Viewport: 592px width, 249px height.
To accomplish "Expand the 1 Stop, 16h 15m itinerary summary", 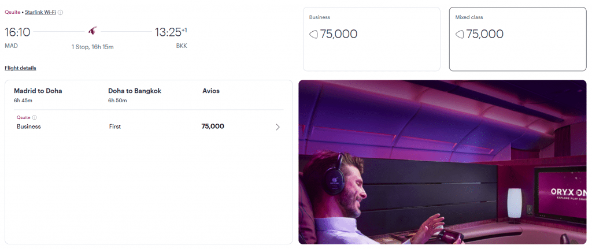I will point(92,47).
